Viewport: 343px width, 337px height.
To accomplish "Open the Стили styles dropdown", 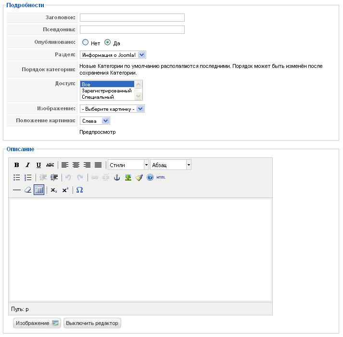I will [128, 165].
